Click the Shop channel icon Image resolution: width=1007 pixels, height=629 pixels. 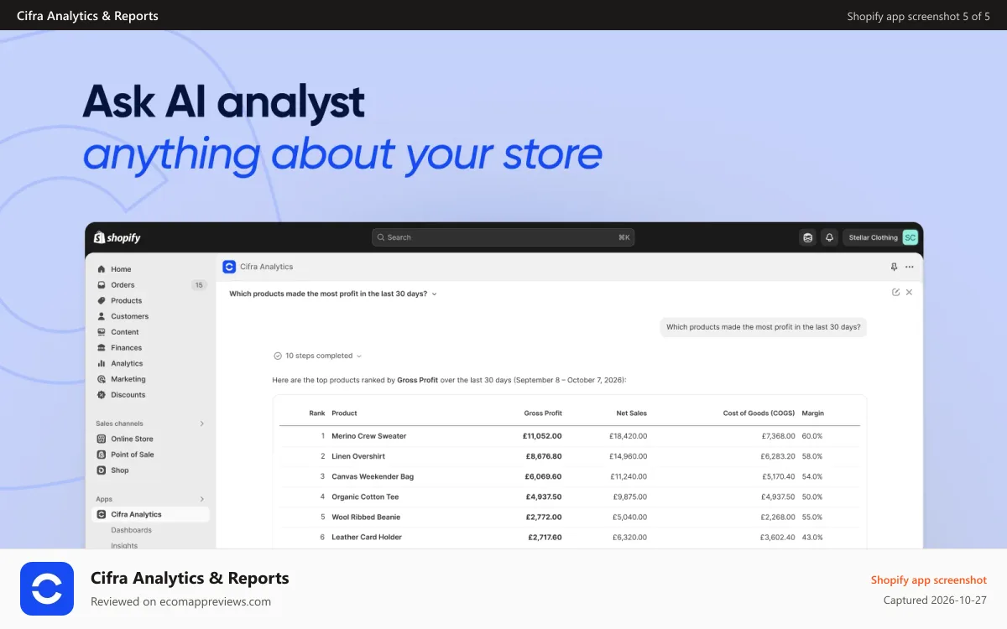click(x=102, y=470)
